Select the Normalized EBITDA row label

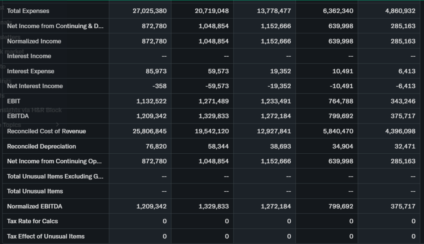click(x=34, y=206)
